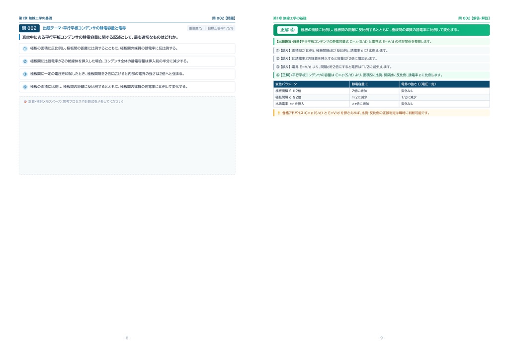Click the 【出題趣旨・背景】 explanation line

(x=381, y=42)
